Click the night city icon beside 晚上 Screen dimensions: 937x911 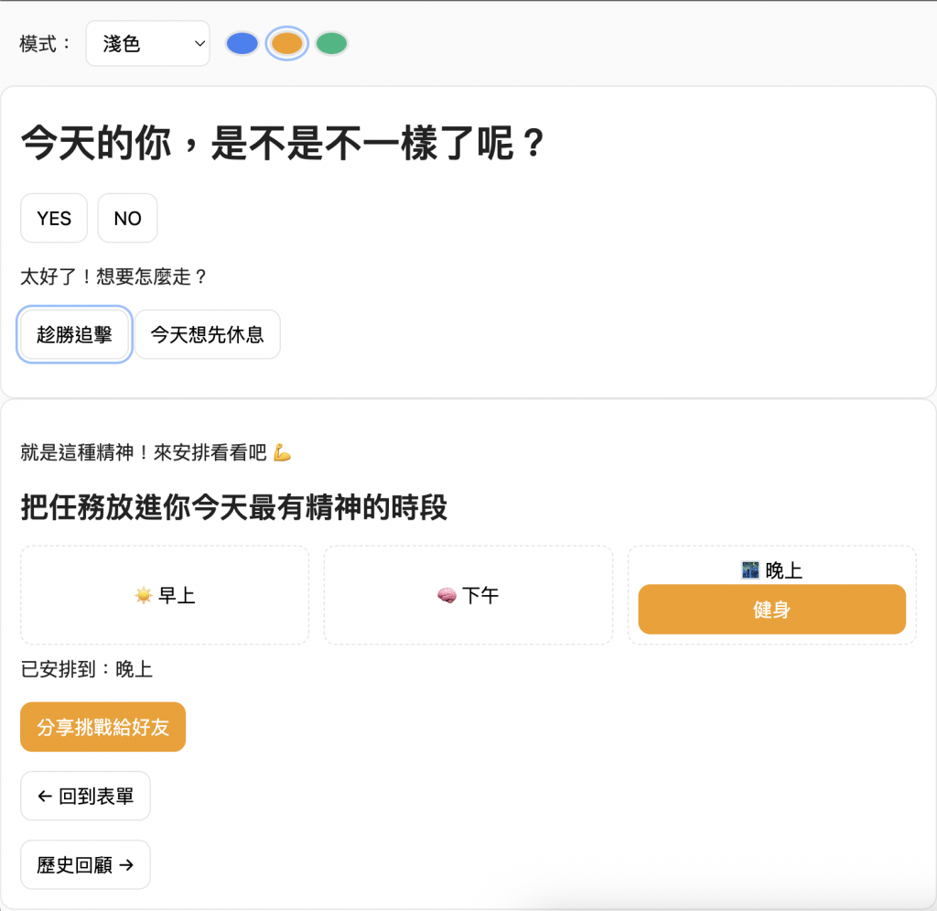point(750,570)
